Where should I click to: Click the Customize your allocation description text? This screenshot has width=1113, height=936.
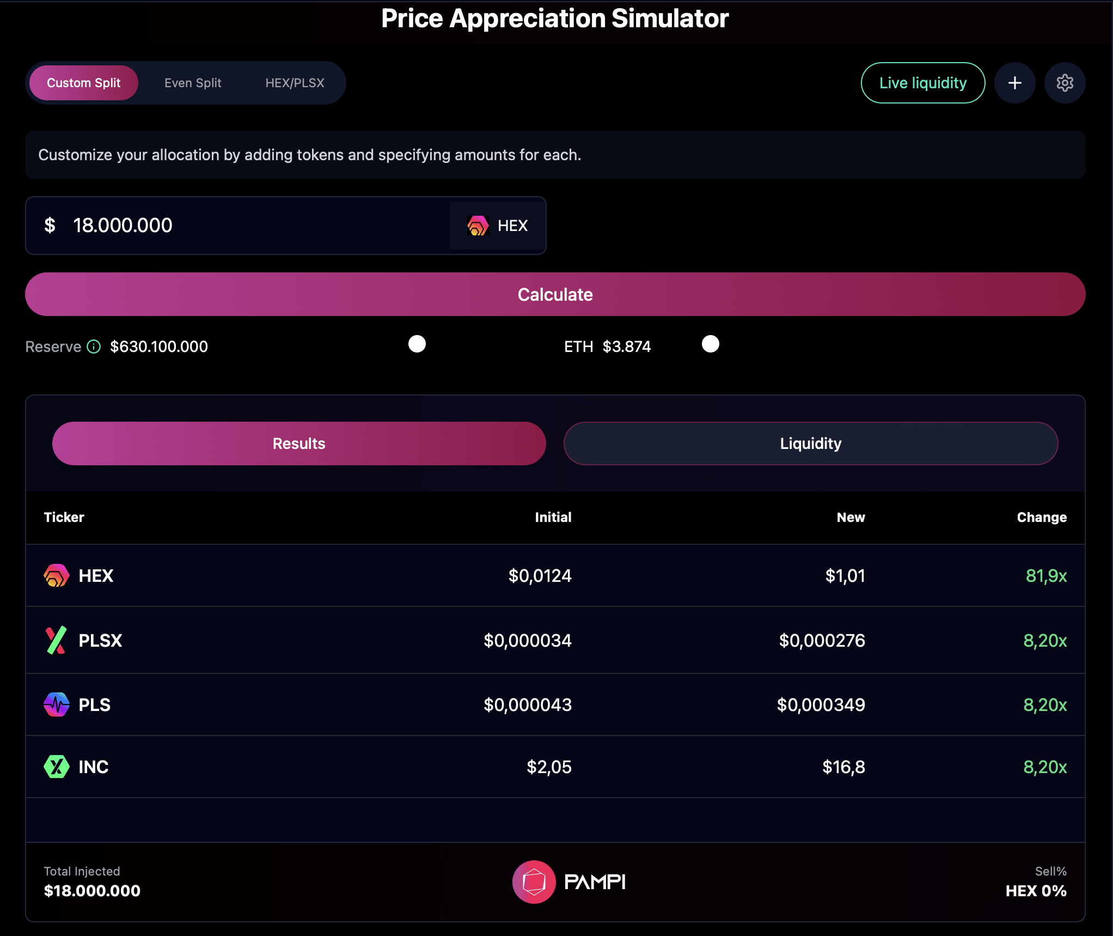[309, 155]
